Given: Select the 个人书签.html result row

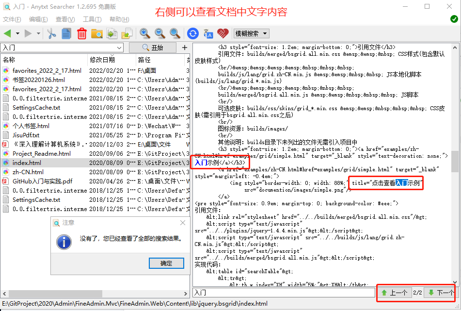Looking at the screenshot, I should click(x=95, y=126).
